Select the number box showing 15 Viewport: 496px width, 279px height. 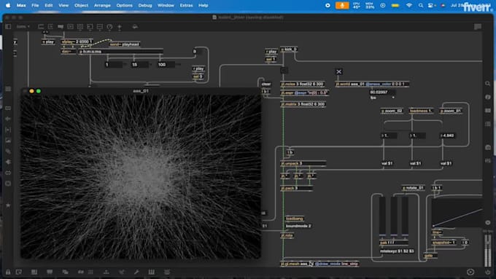click(x=139, y=65)
